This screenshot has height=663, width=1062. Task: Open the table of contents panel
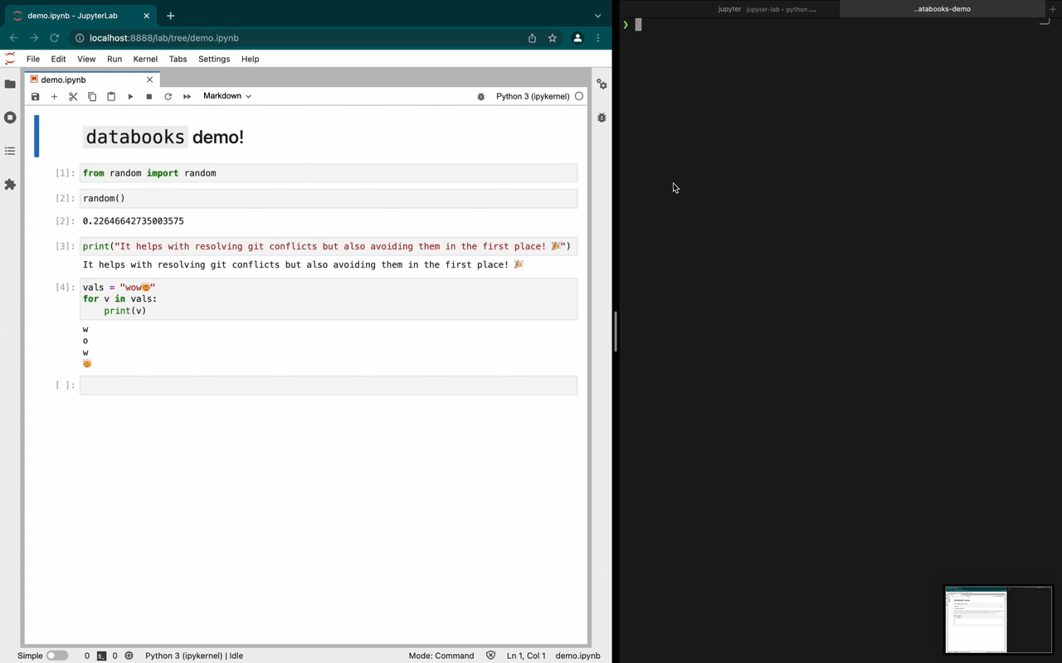pyautogui.click(x=10, y=150)
